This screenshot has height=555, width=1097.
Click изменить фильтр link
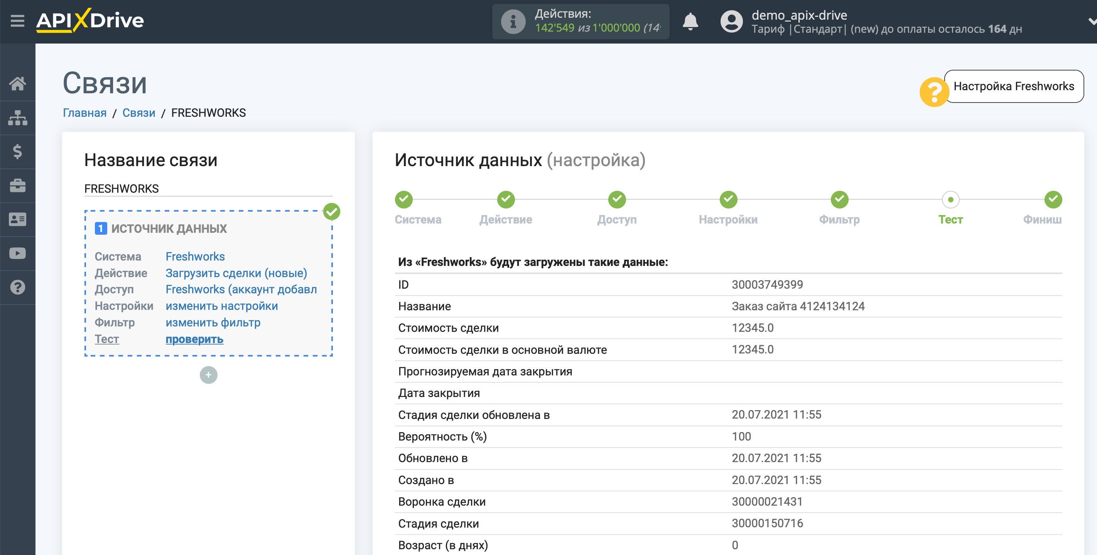[213, 323]
